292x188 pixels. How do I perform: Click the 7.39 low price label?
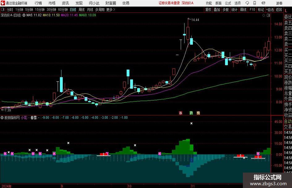coord(8,110)
